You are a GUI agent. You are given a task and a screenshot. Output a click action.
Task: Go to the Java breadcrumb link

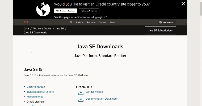point(26,28)
